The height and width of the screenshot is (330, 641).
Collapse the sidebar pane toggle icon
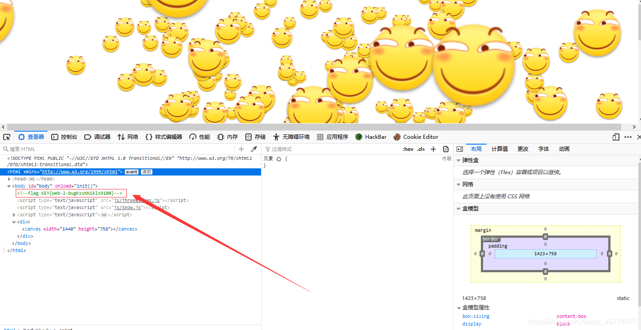coord(459,149)
